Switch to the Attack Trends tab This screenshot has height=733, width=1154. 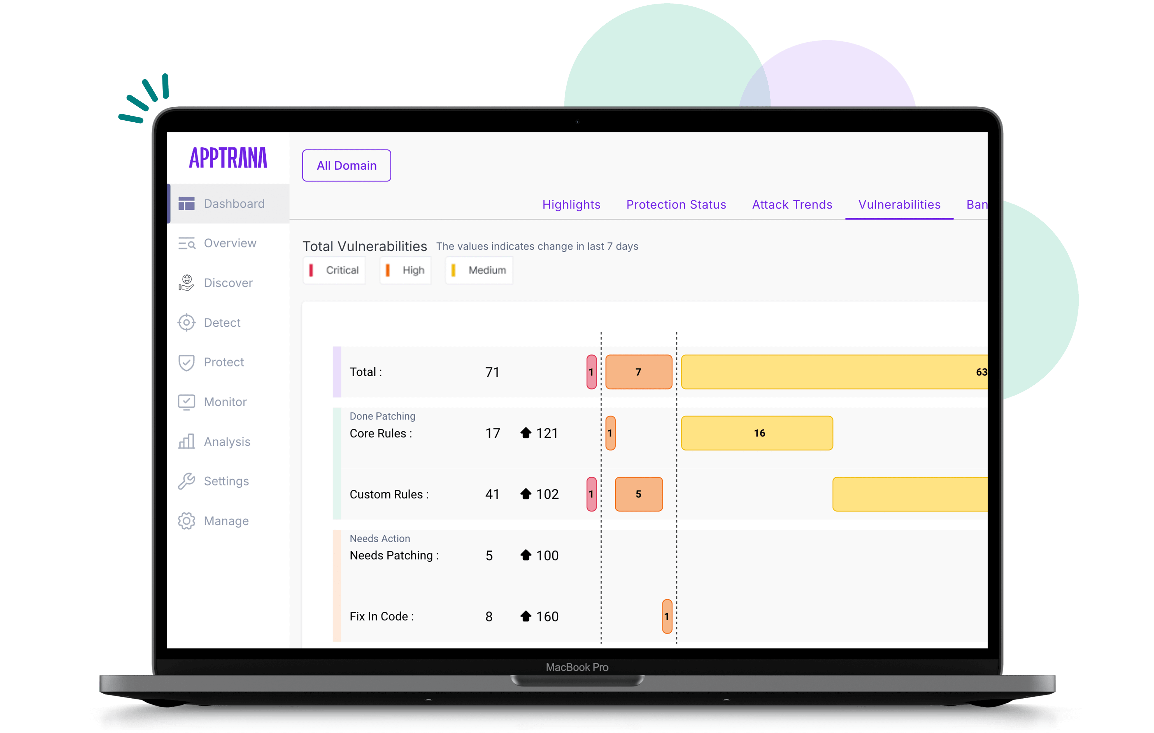tap(792, 204)
